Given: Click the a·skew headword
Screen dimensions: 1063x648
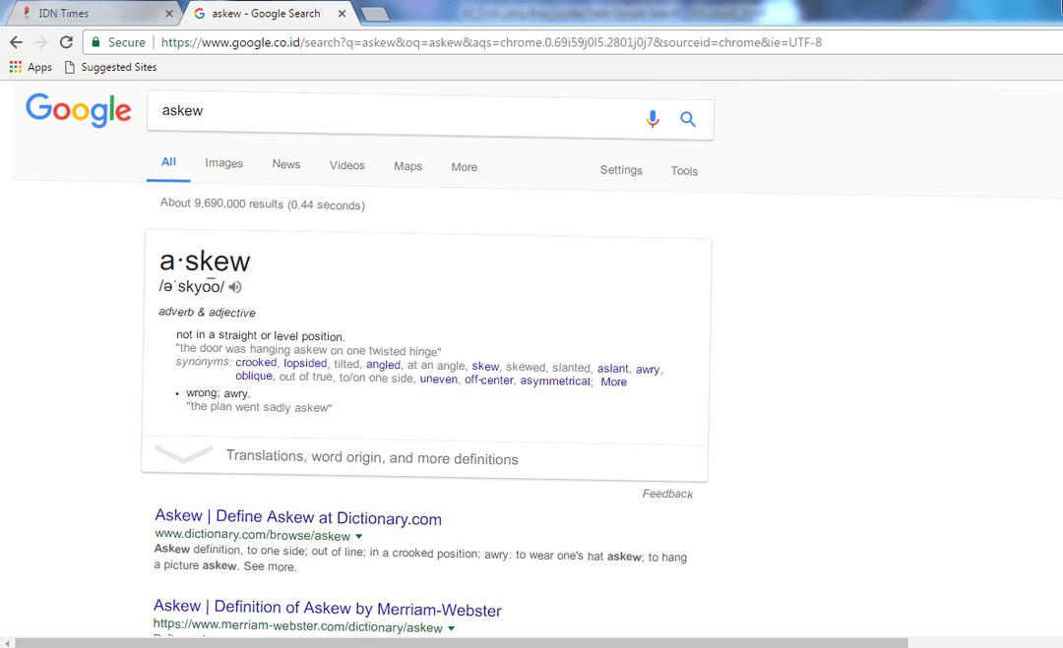Looking at the screenshot, I should (205, 262).
